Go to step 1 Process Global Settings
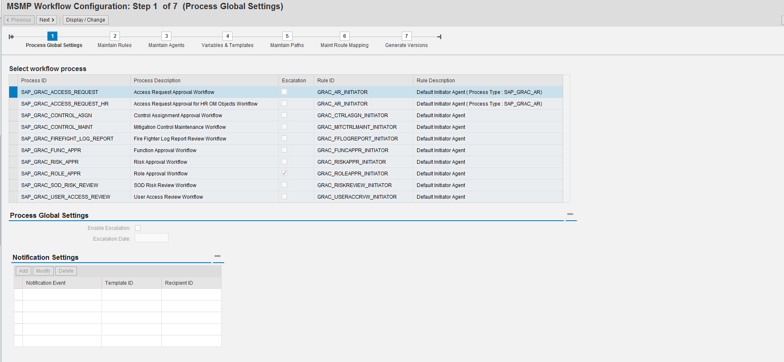The image size is (784, 362). coord(52,36)
